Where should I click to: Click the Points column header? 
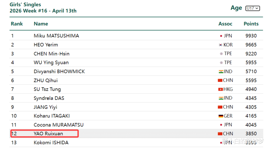tap(251, 24)
